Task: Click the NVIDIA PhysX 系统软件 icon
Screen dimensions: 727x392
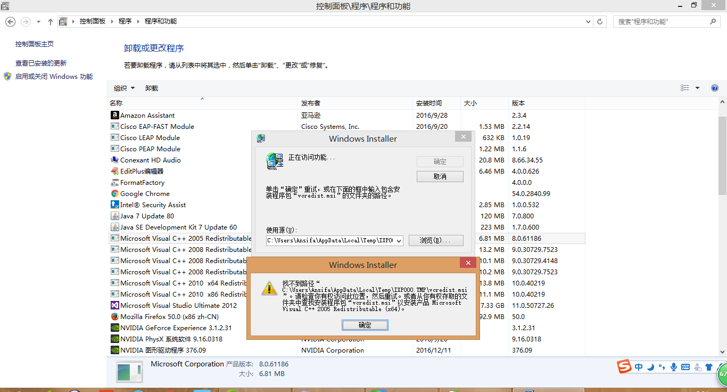Action: 114,339
